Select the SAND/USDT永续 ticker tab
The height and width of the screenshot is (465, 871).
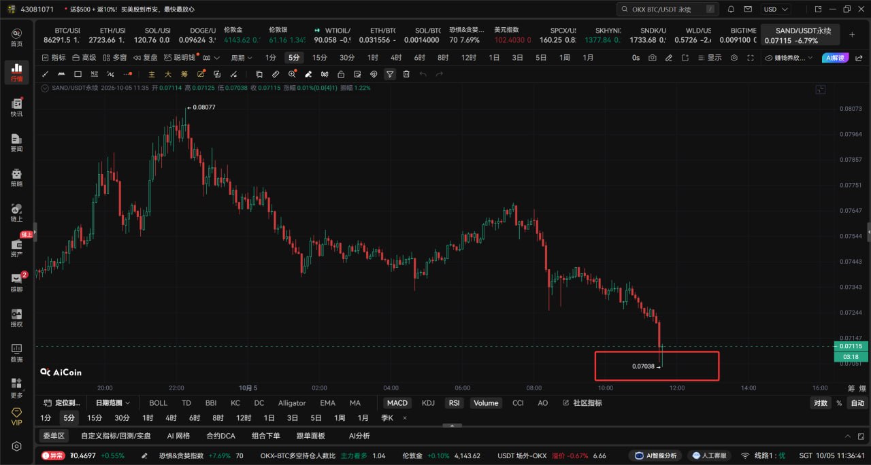800,35
